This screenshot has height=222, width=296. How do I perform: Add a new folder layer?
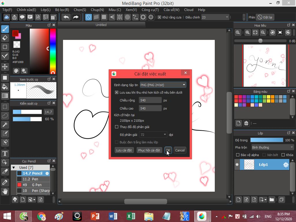[272, 199]
